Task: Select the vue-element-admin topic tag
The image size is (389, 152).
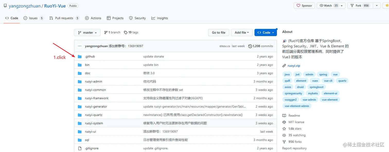Action: point(297,106)
